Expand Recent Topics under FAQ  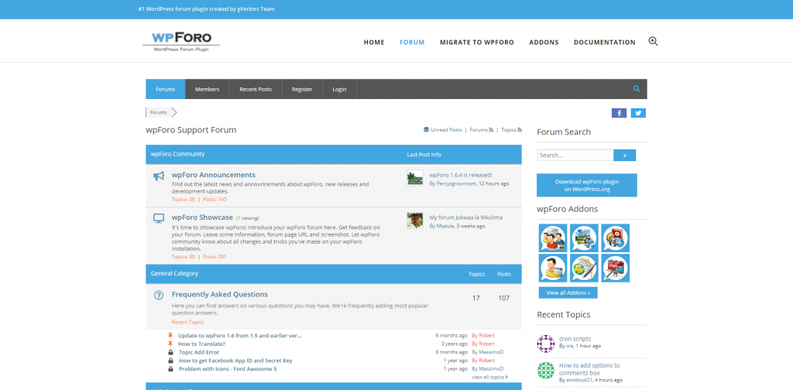coord(187,322)
